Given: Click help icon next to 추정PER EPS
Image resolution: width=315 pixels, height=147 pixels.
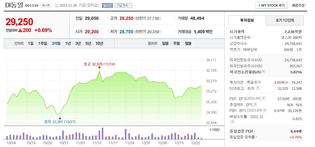Looking at the screenshot, I should (x=255, y=104).
